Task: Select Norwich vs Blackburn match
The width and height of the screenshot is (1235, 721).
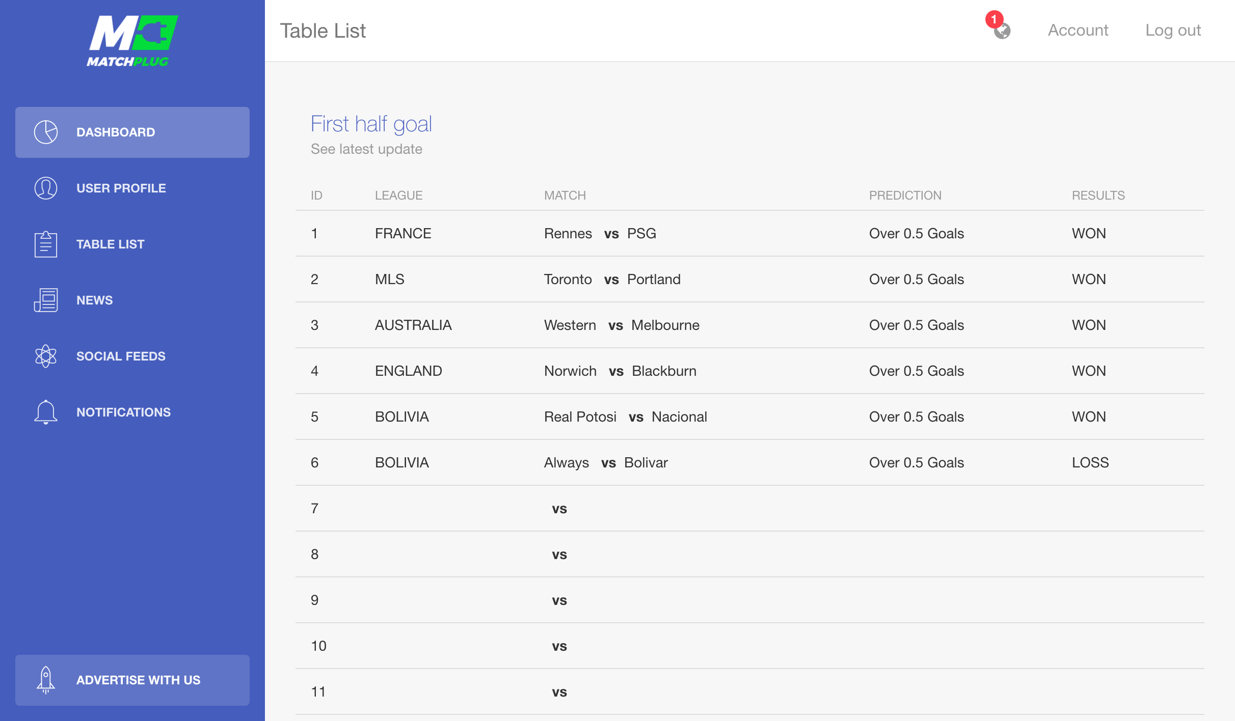Action: click(620, 371)
